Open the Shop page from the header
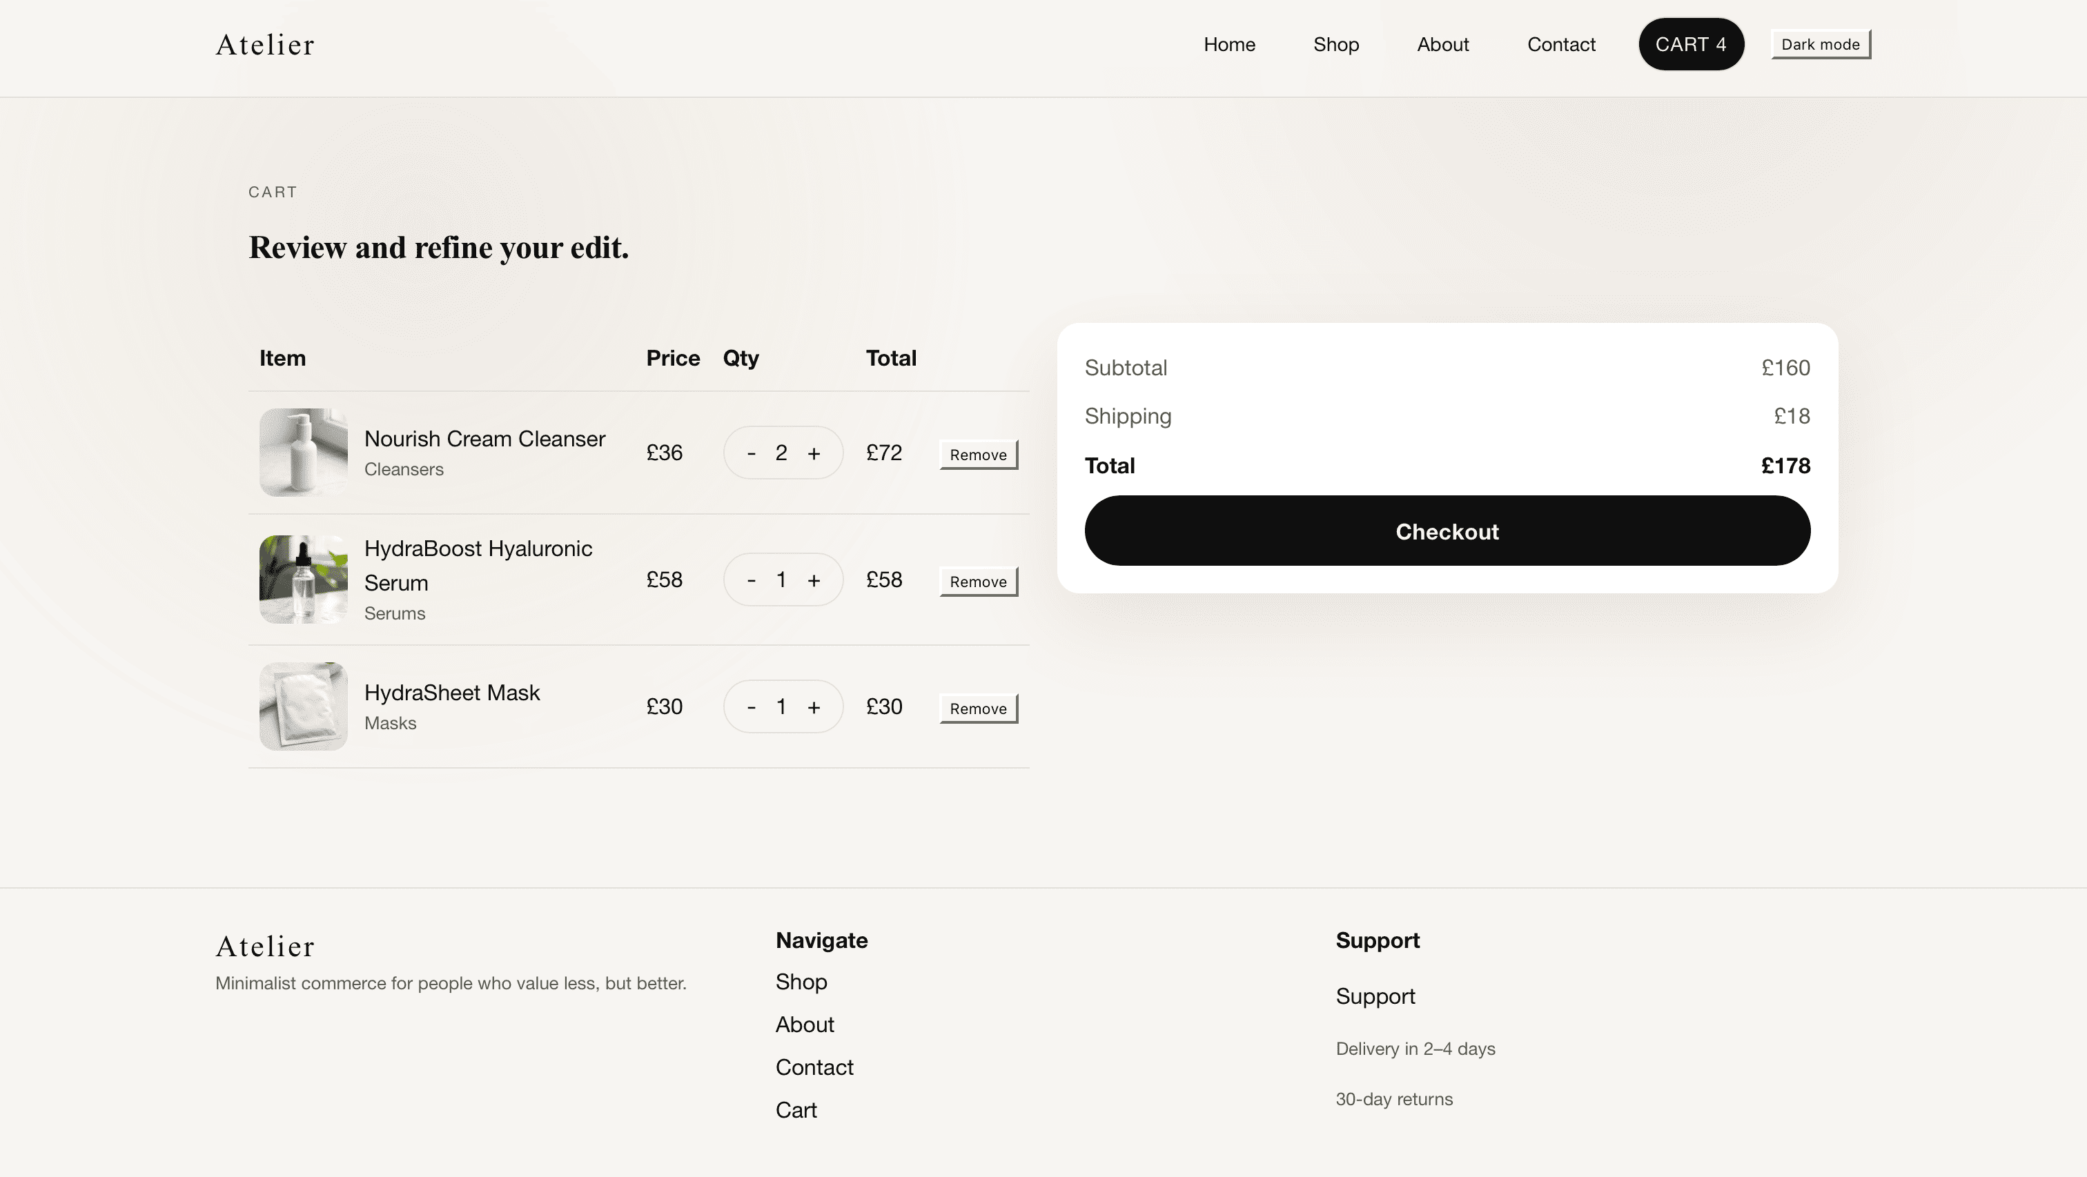The image size is (2087, 1177). [x=1335, y=45]
